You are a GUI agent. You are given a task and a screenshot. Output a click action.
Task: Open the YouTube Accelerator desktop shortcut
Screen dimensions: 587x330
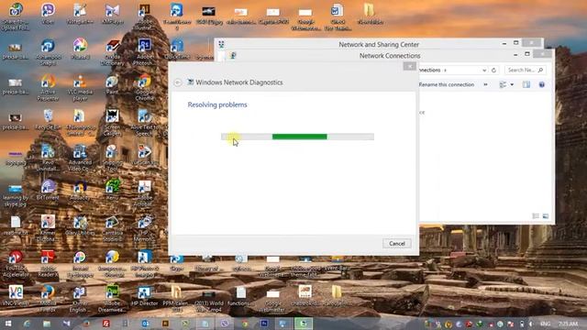(x=16, y=264)
